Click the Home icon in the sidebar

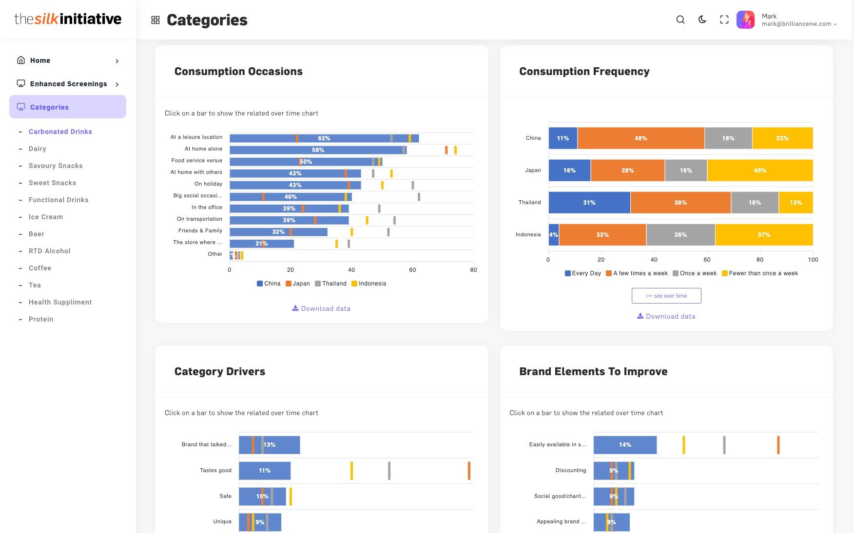coord(21,60)
